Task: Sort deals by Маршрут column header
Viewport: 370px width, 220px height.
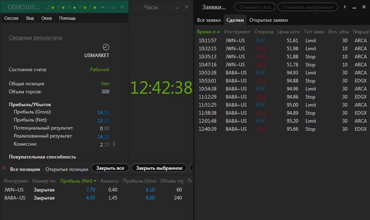Action: (361, 31)
